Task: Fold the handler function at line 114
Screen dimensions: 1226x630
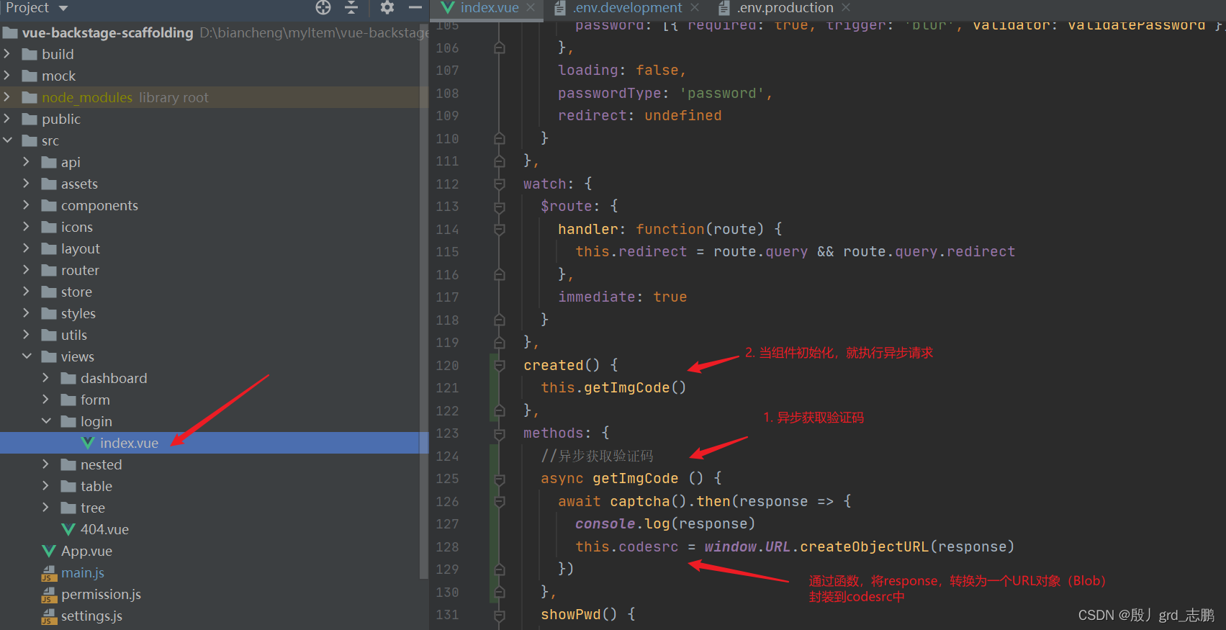Action: pyautogui.click(x=499, y=229)
